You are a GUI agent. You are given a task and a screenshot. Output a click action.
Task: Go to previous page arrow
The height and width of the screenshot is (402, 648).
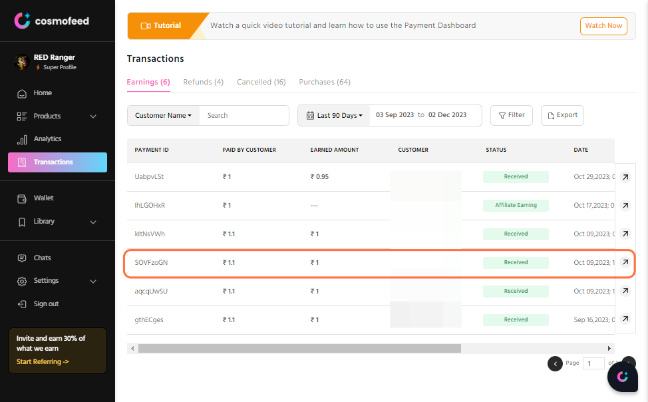[x=555, y=363]
